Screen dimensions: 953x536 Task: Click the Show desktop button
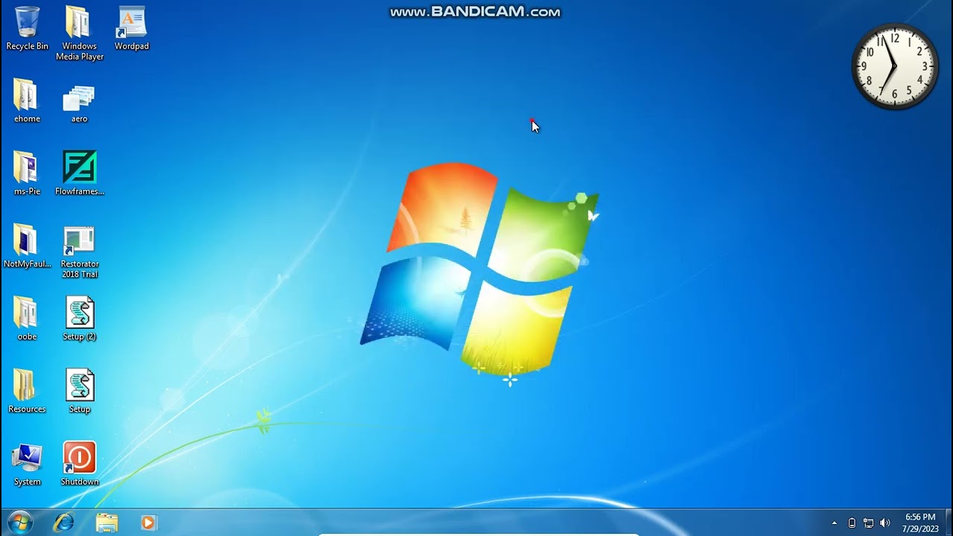tap(949, 523)
